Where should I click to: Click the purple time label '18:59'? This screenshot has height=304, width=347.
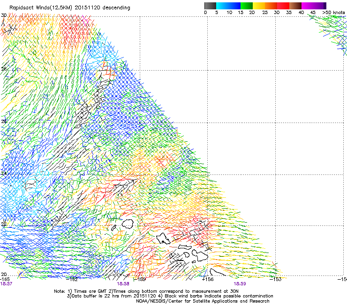(x=240, y=284)
